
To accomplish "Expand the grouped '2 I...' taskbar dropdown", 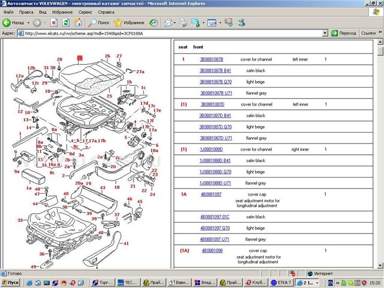I will 317,283.
